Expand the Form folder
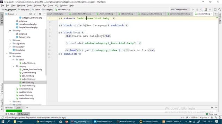The height and width of the screenshot is (124, 222). (x=10, y=40)
